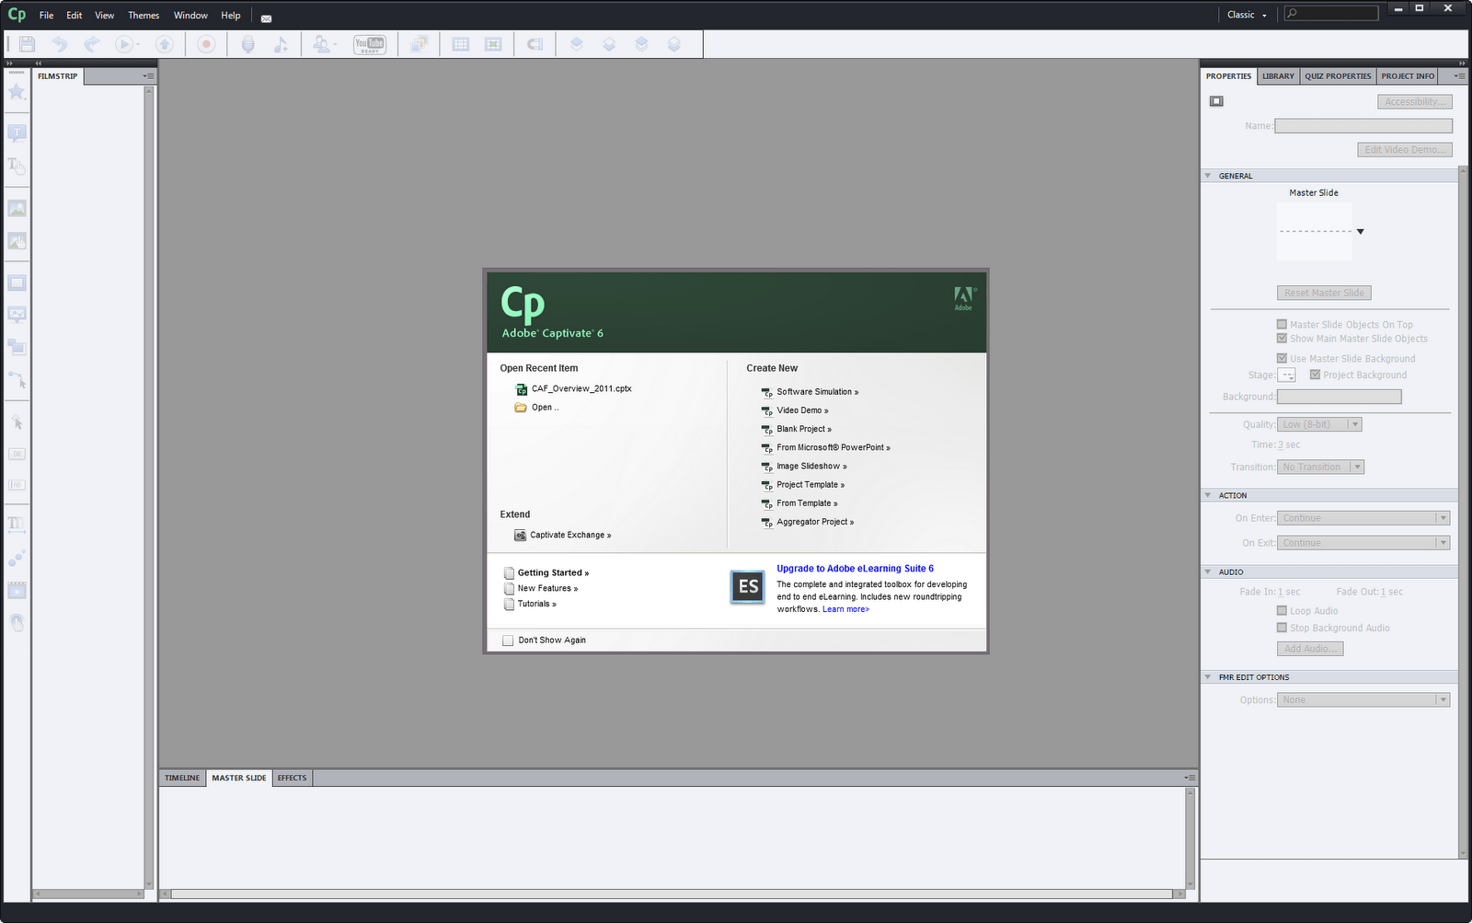The height and width of the screenshot is (923, 1472).
Task: Click the search box in title bar
Action: click(x=1331, y=14)
